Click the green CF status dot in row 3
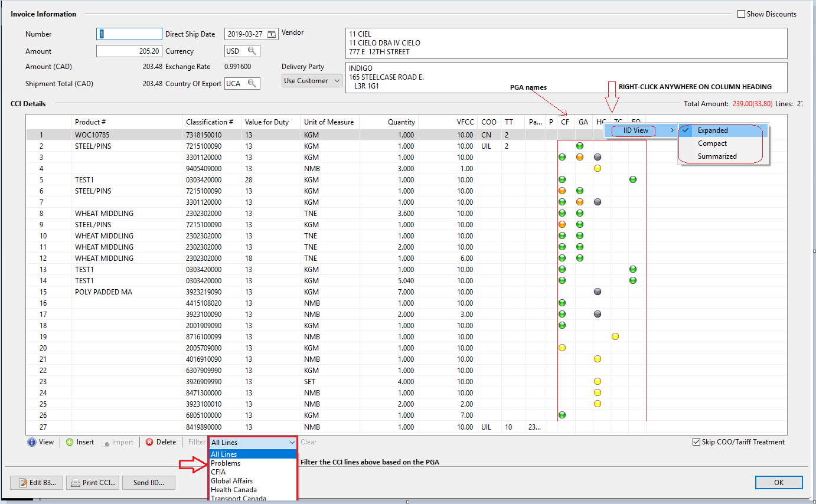The width and height of the screenshot is (816, 504). point(562,157)
